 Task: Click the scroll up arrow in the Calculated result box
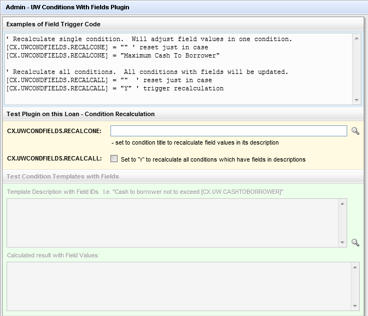pyautogui.click(x=356, y=267)
